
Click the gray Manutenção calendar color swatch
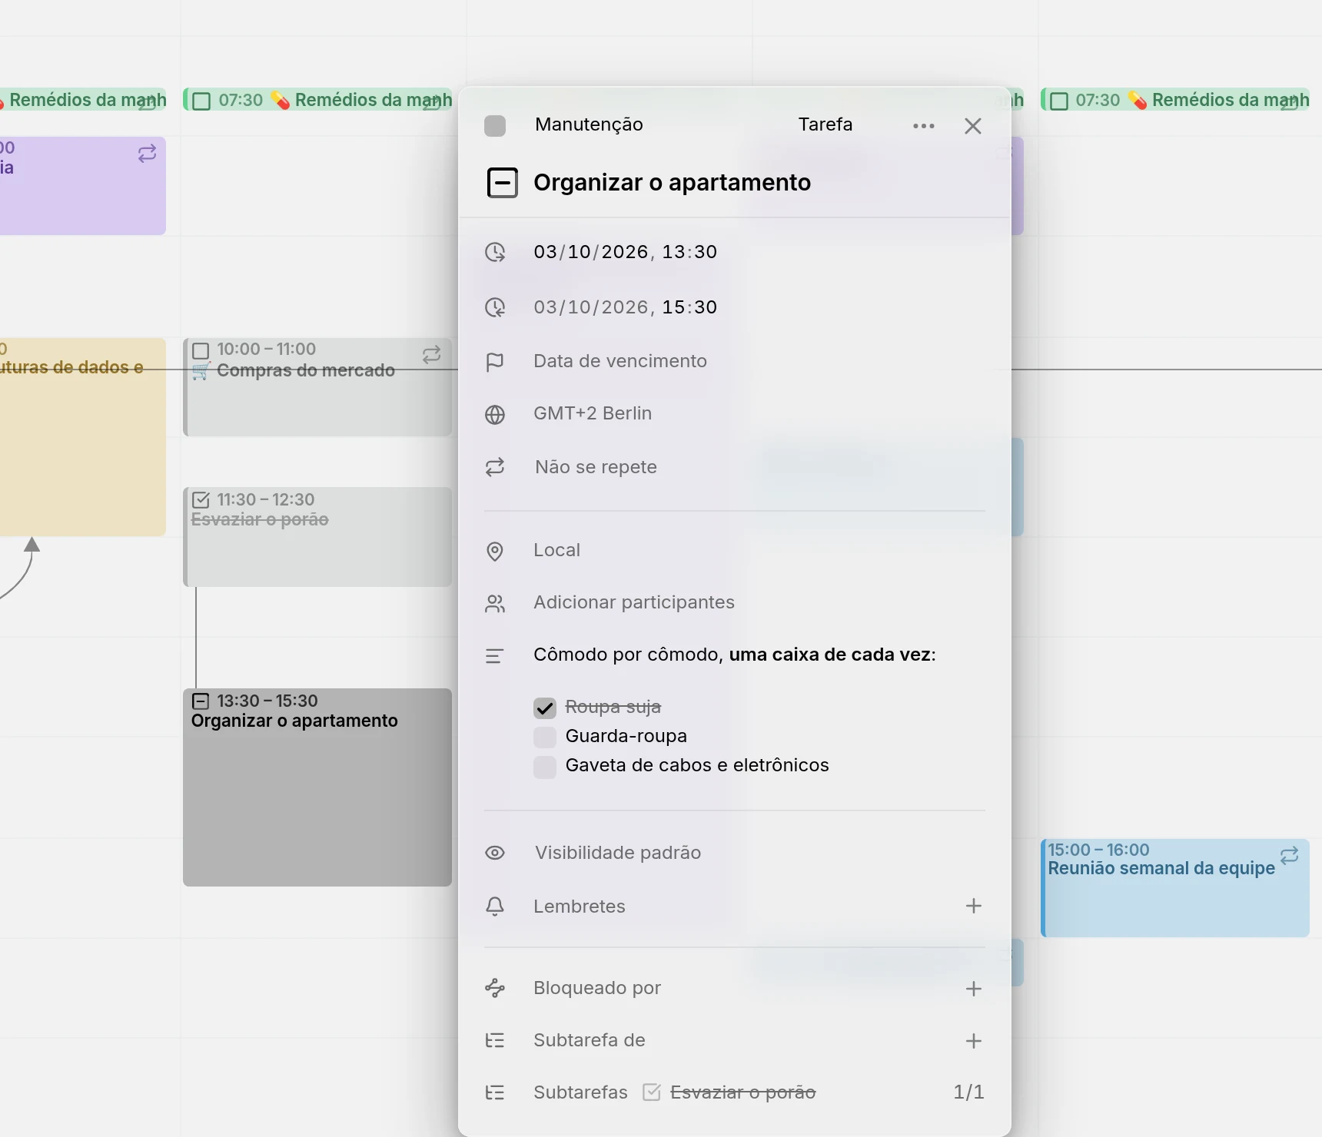[x=495, y=126]
